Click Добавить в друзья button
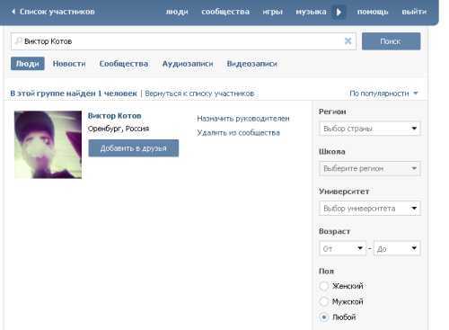 point(134,148)
